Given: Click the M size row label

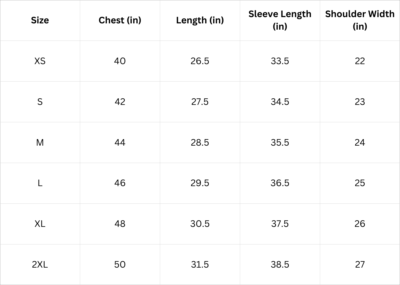Looking at the screenshot, I should click(40, 142).
